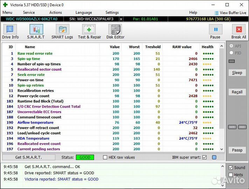This screenshot has height=189, width=249.
Task: Click the WR indicator button
Action: [232, 127]
